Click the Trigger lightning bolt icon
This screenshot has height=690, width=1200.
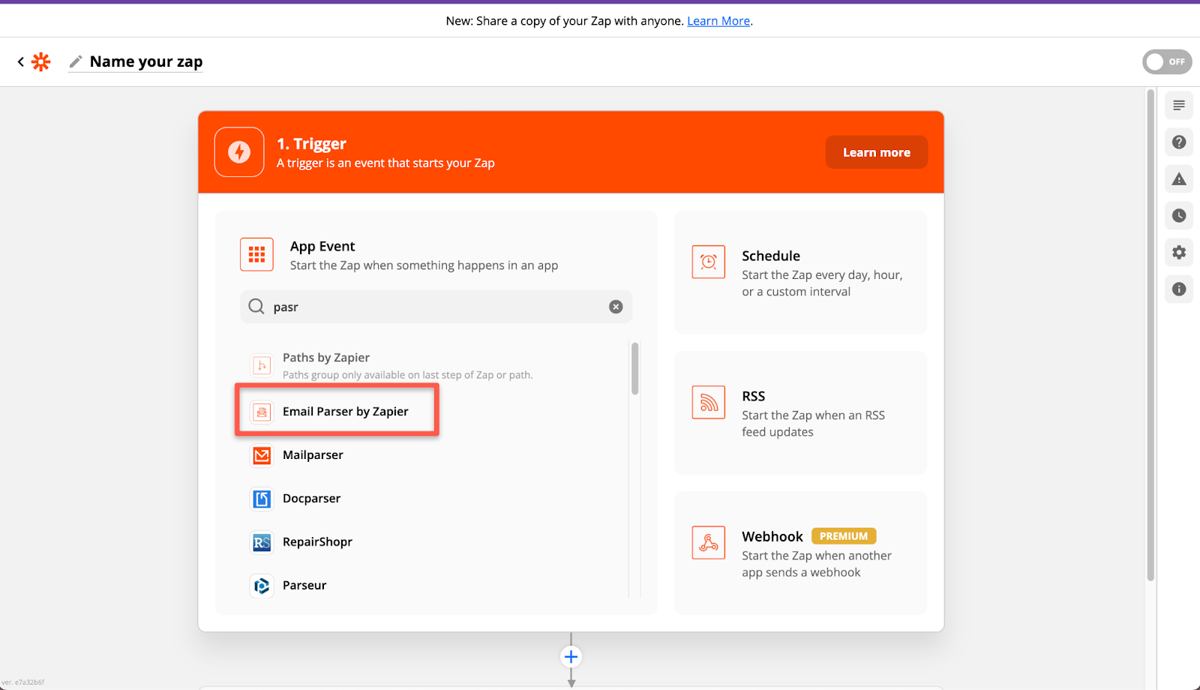(239, 152)
